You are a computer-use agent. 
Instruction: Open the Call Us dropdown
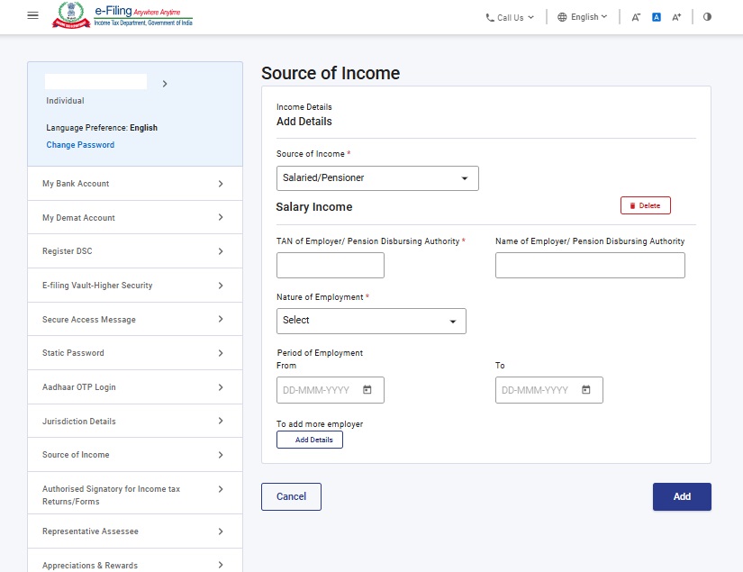510,17
